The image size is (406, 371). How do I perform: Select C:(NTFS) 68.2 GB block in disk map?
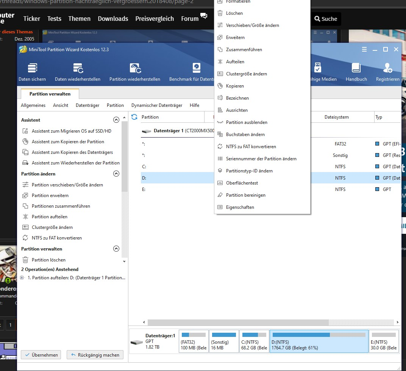(x=254, y=341)
